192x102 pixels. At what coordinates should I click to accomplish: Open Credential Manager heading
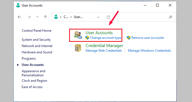point(104,46)
